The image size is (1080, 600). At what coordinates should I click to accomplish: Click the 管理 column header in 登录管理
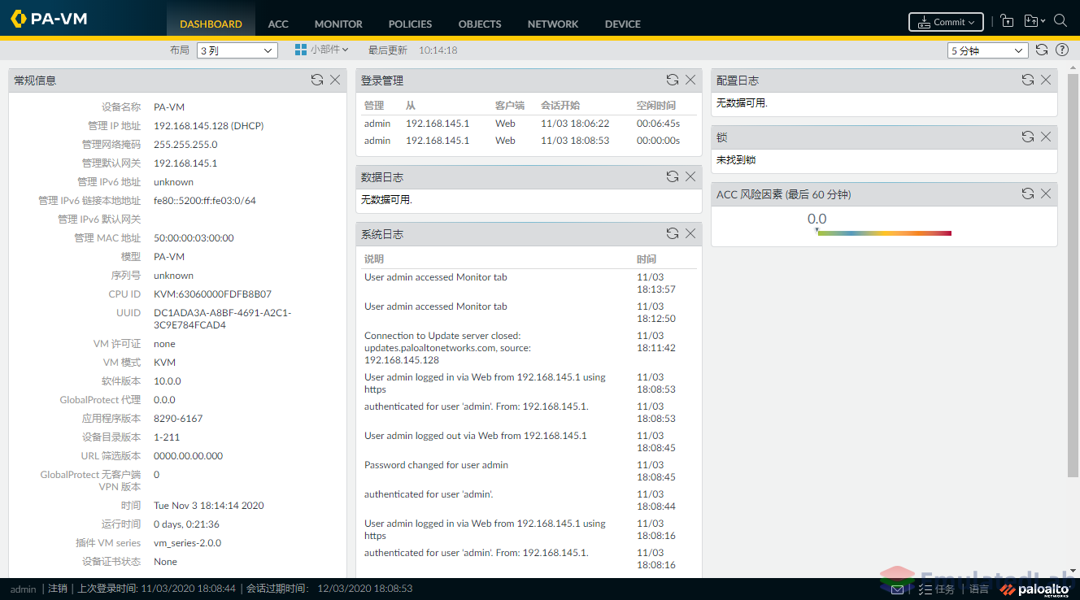point(374,105)
